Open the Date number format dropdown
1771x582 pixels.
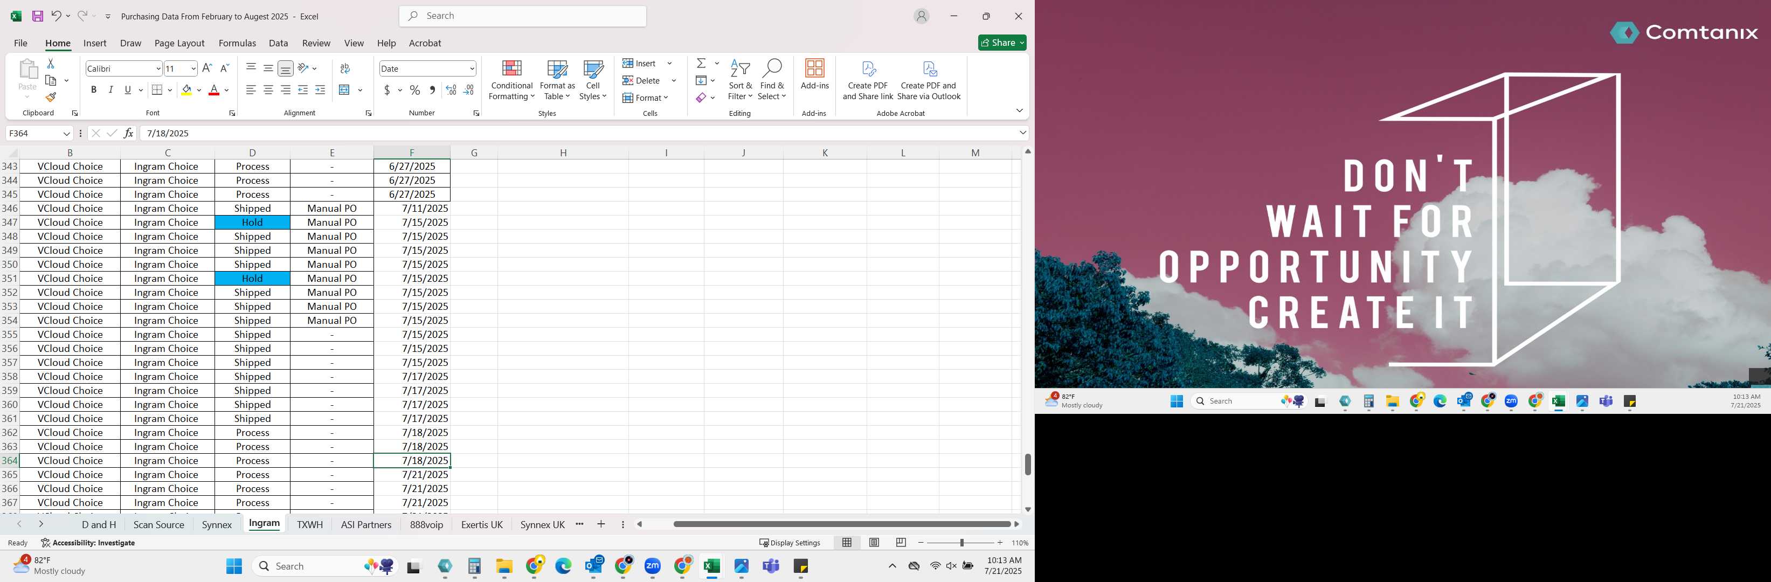472,69
